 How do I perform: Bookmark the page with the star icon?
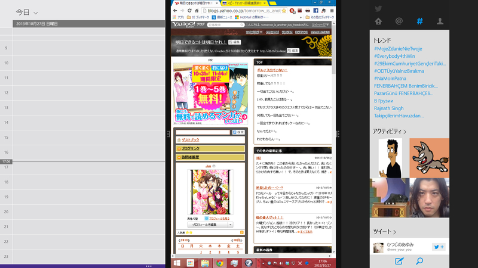tap(284, 11)
